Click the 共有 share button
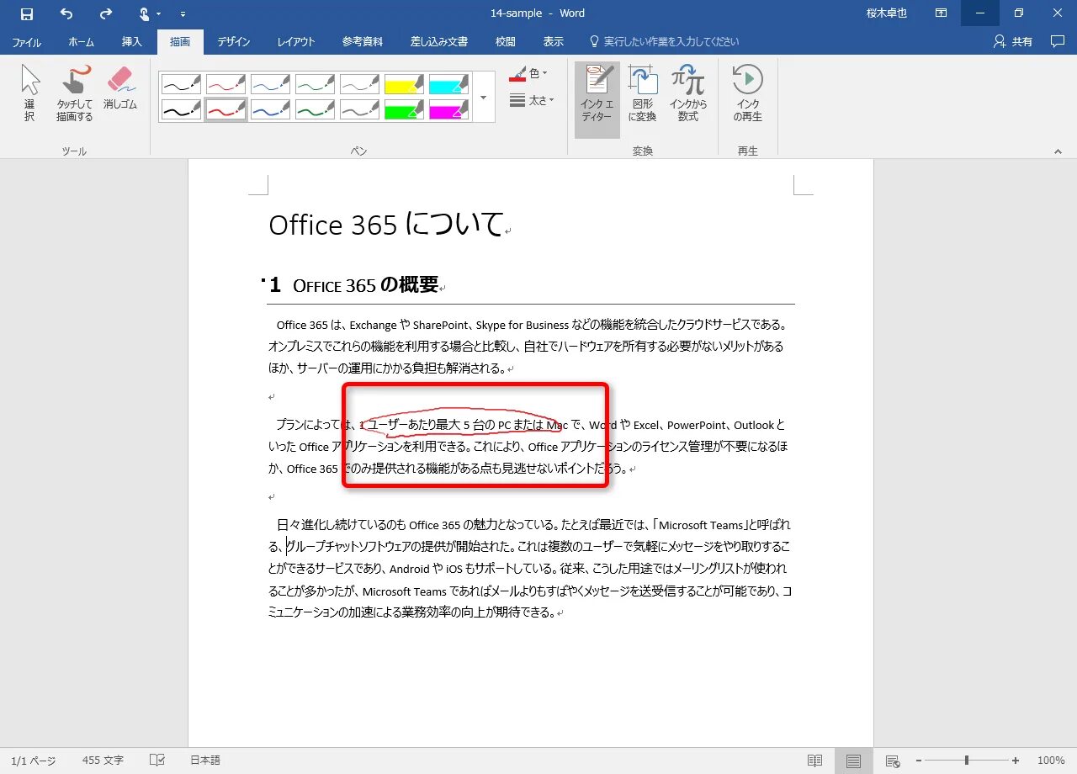 tap(1013, 41)
